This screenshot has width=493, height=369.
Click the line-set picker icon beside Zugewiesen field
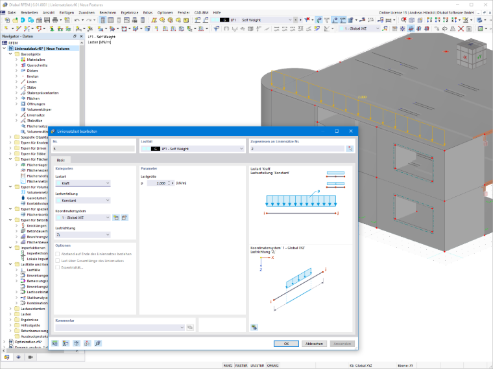[350, 149]
